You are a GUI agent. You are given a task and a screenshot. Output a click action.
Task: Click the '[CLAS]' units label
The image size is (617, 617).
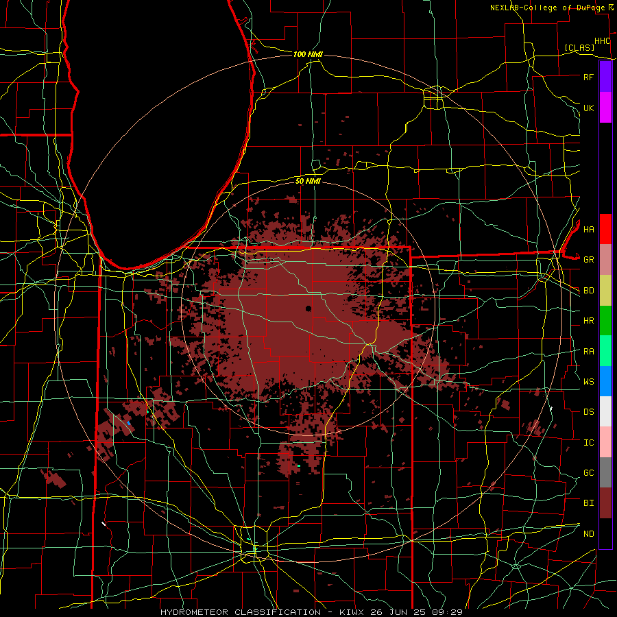(x=579, y=48)
